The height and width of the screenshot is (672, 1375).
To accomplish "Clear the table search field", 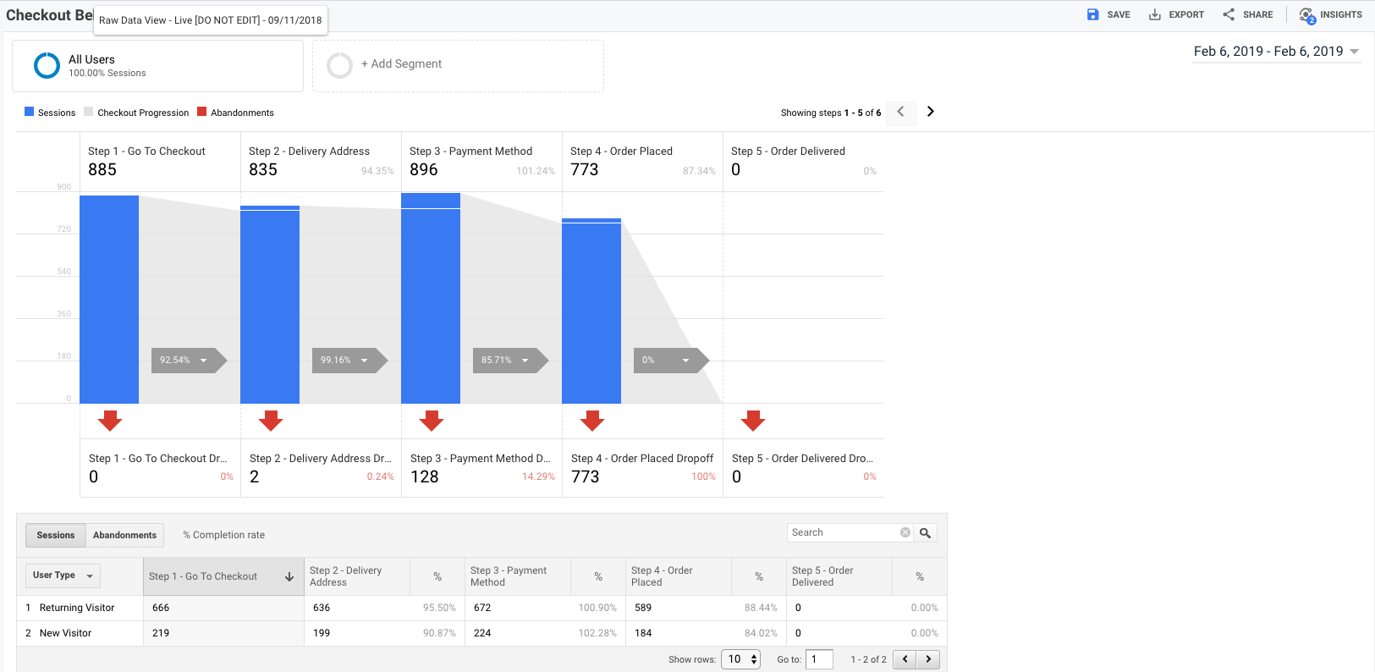I will click(x=905, y=532).
